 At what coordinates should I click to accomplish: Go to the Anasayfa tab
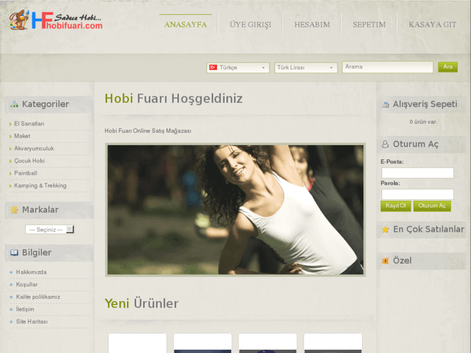185,25
